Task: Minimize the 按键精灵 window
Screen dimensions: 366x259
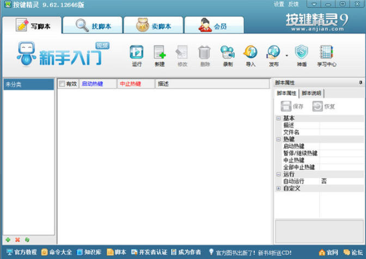Action: click(x=328, y=4)
